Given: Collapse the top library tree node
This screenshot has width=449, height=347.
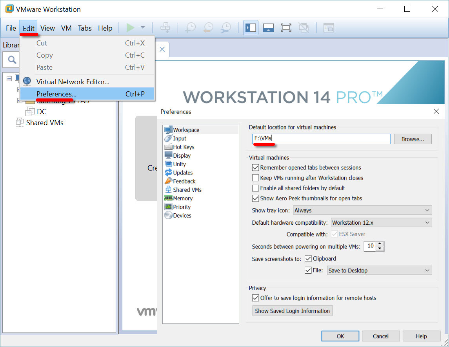Looking at the screenshot, I should coord(9,78).
